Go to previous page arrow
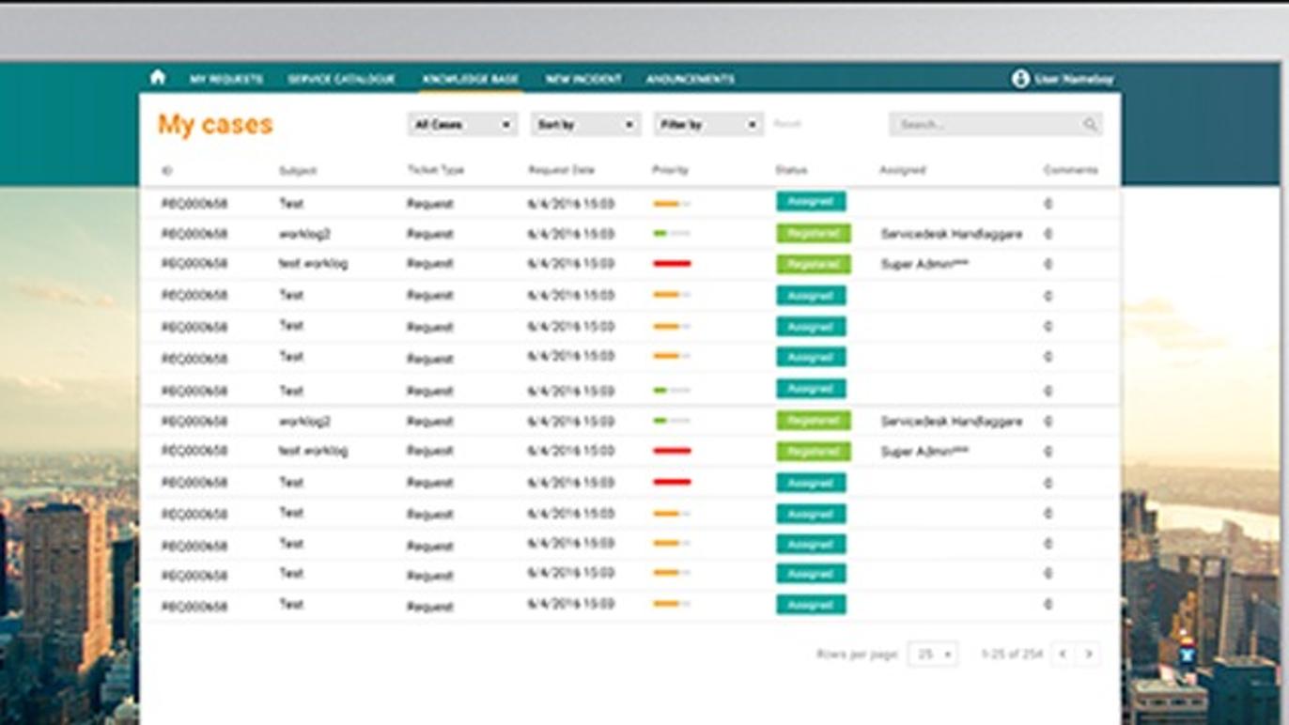Viewport: 1289px width, 725px height. coord(1063,654)
